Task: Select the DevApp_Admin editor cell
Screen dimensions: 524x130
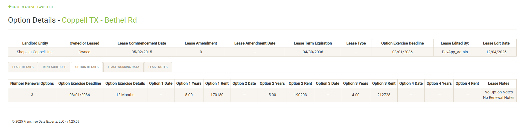Action: (455, 52)
